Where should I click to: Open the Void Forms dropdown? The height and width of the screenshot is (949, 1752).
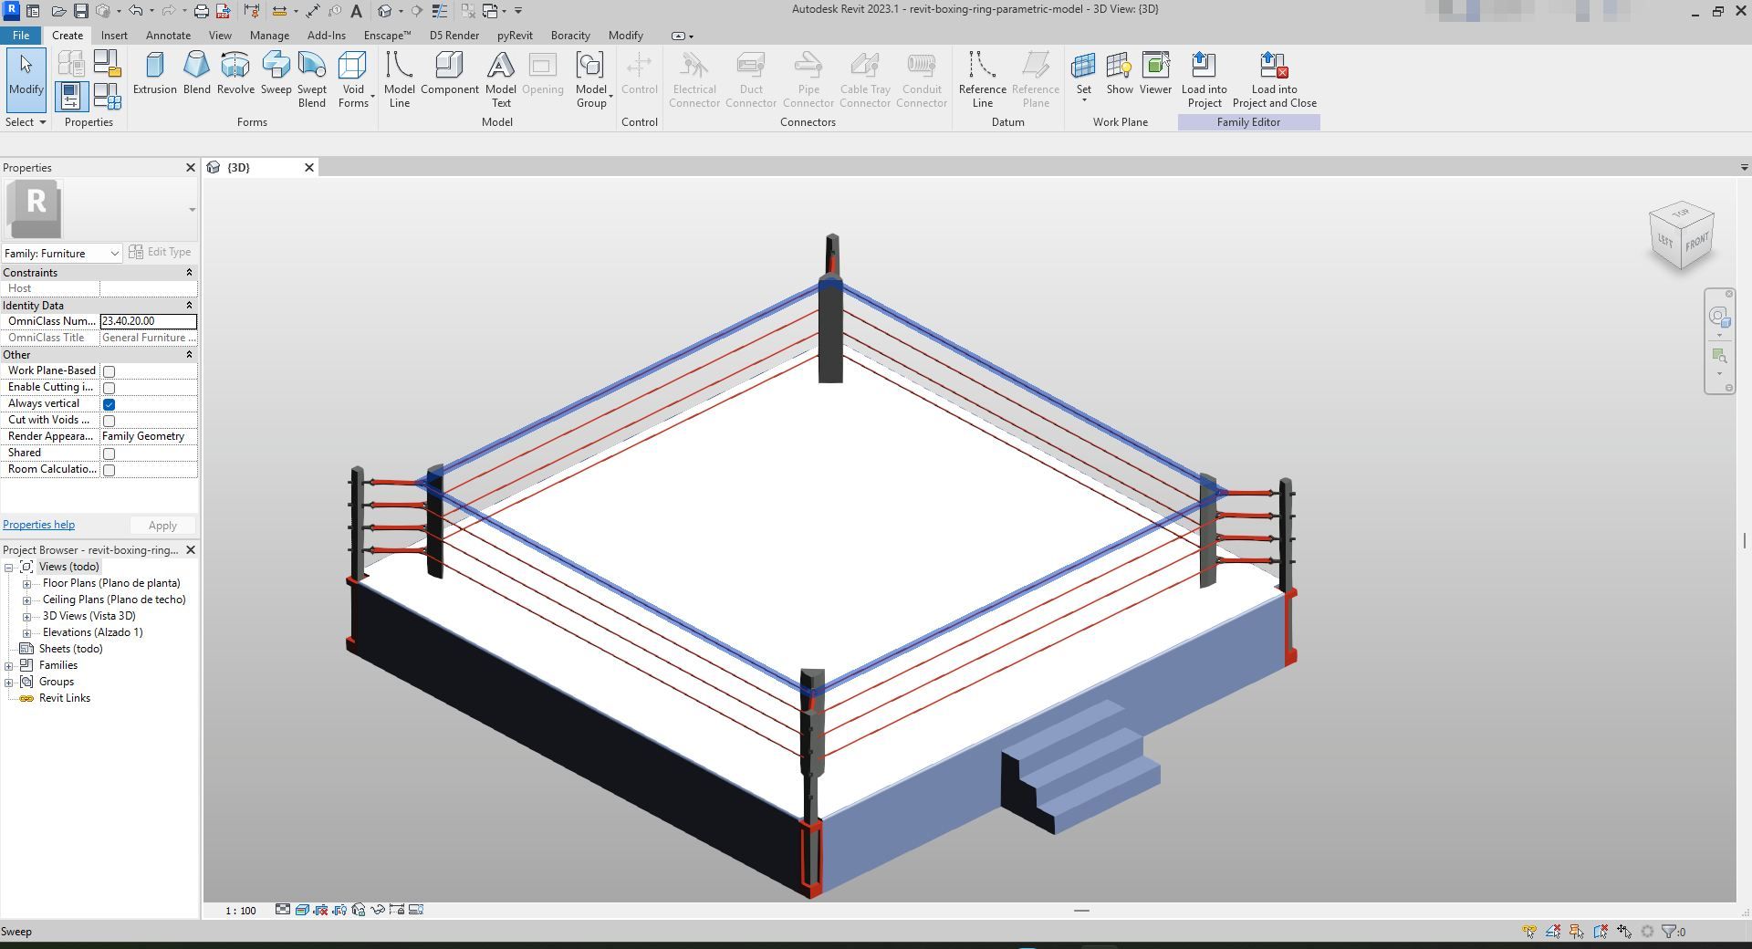point(353,79)
